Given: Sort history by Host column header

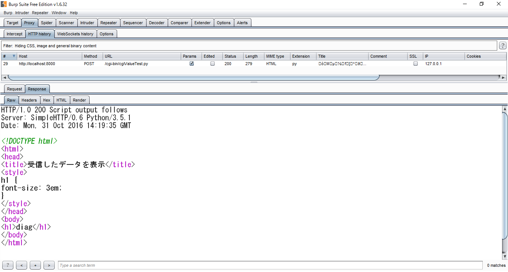Looking at the screenshot, I should click(x=49, y=56).
